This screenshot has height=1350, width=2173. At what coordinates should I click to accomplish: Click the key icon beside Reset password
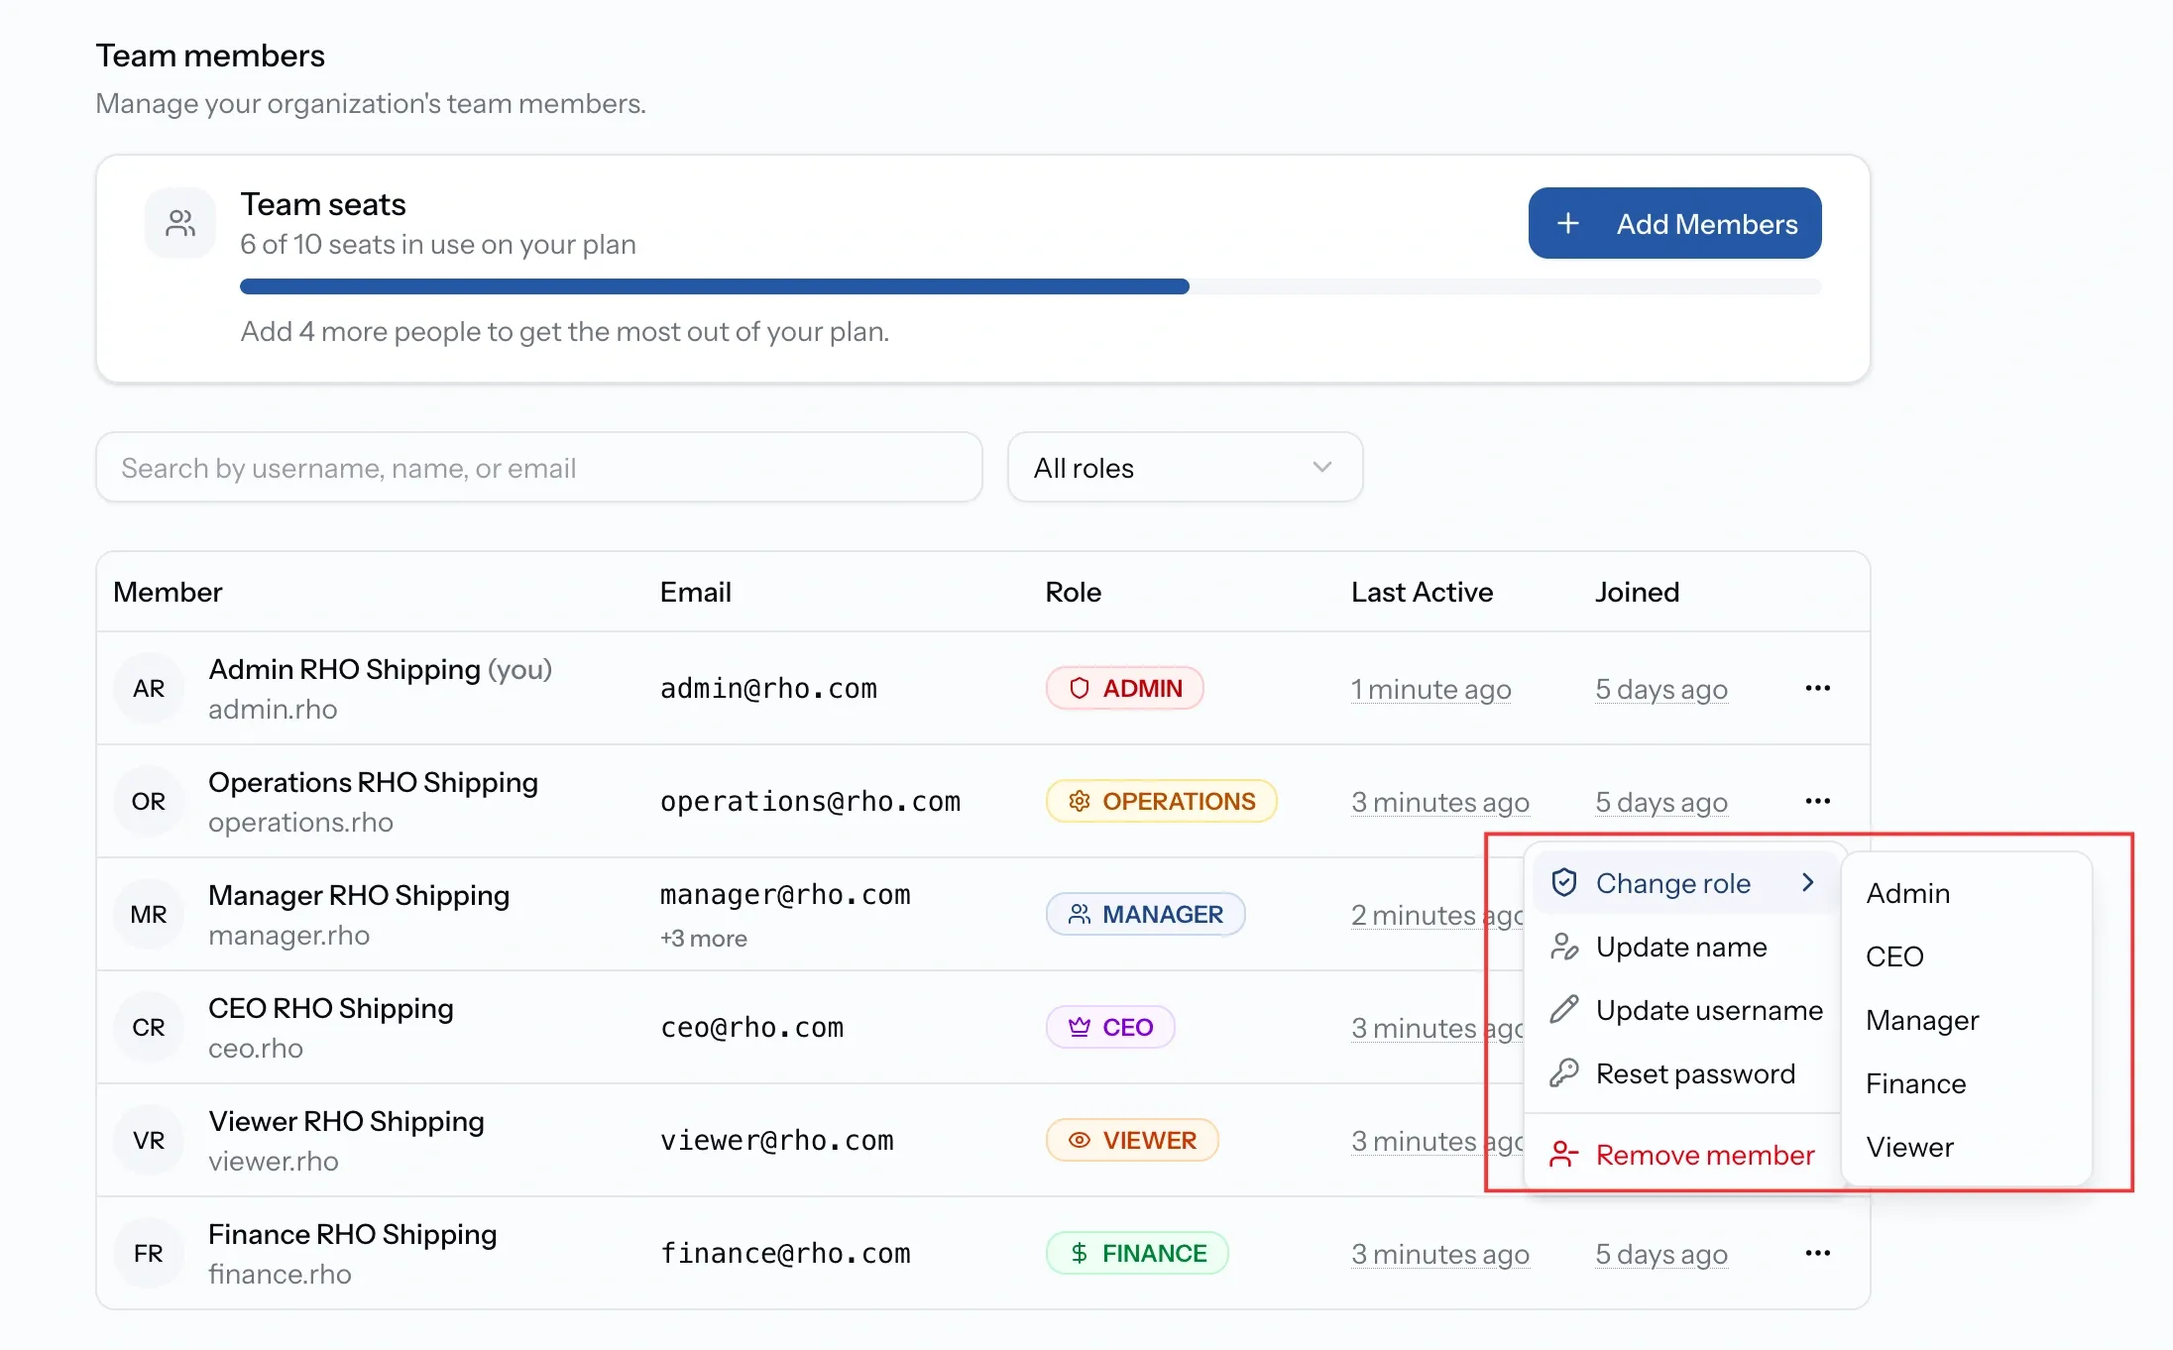pyautogui.click(x=1564, y=1073)
